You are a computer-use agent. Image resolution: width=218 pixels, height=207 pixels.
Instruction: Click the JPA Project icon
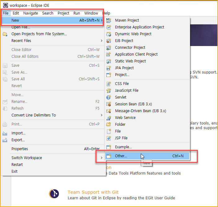pos(109,68)
